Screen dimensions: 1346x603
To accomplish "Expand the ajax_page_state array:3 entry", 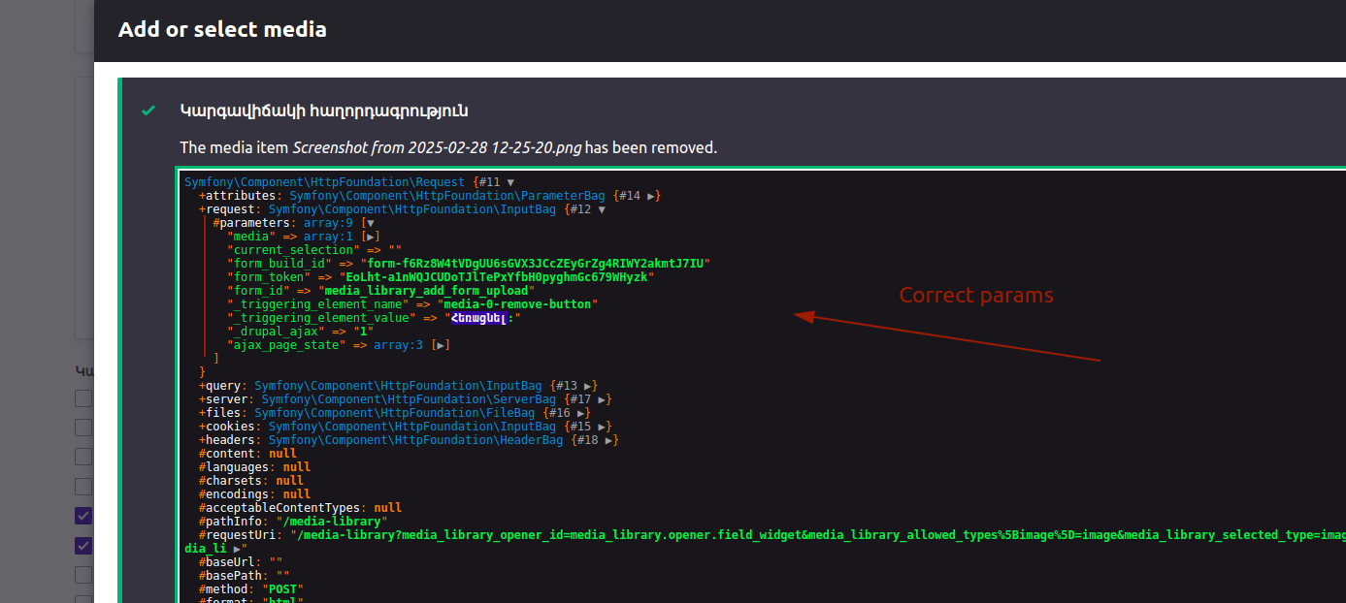I will [442, 345].
